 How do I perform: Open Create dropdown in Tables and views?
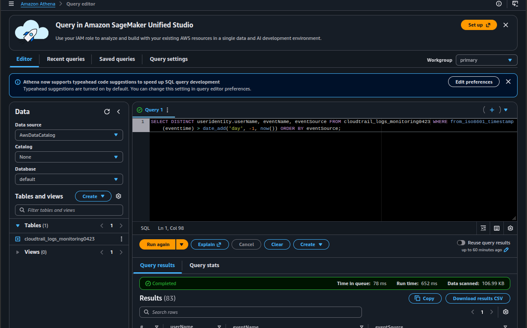coord(93,196)
